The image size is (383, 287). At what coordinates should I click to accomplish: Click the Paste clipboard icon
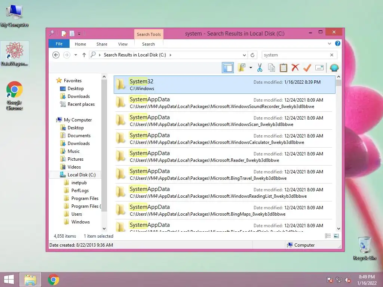(x=284, y=68)
